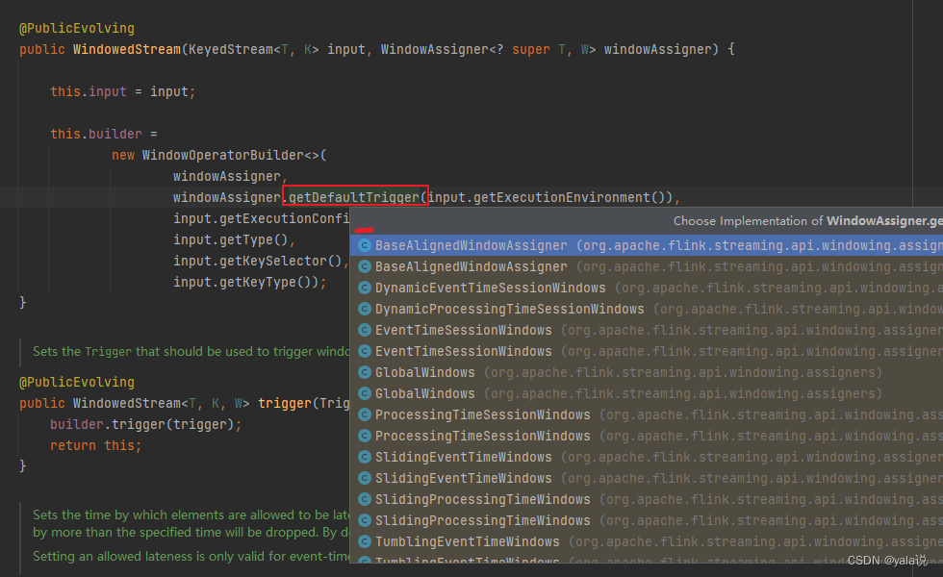Click input.getKeySelector() in the argument list
The height and width of the screenshot is (577, 943).
coord(258,261)
